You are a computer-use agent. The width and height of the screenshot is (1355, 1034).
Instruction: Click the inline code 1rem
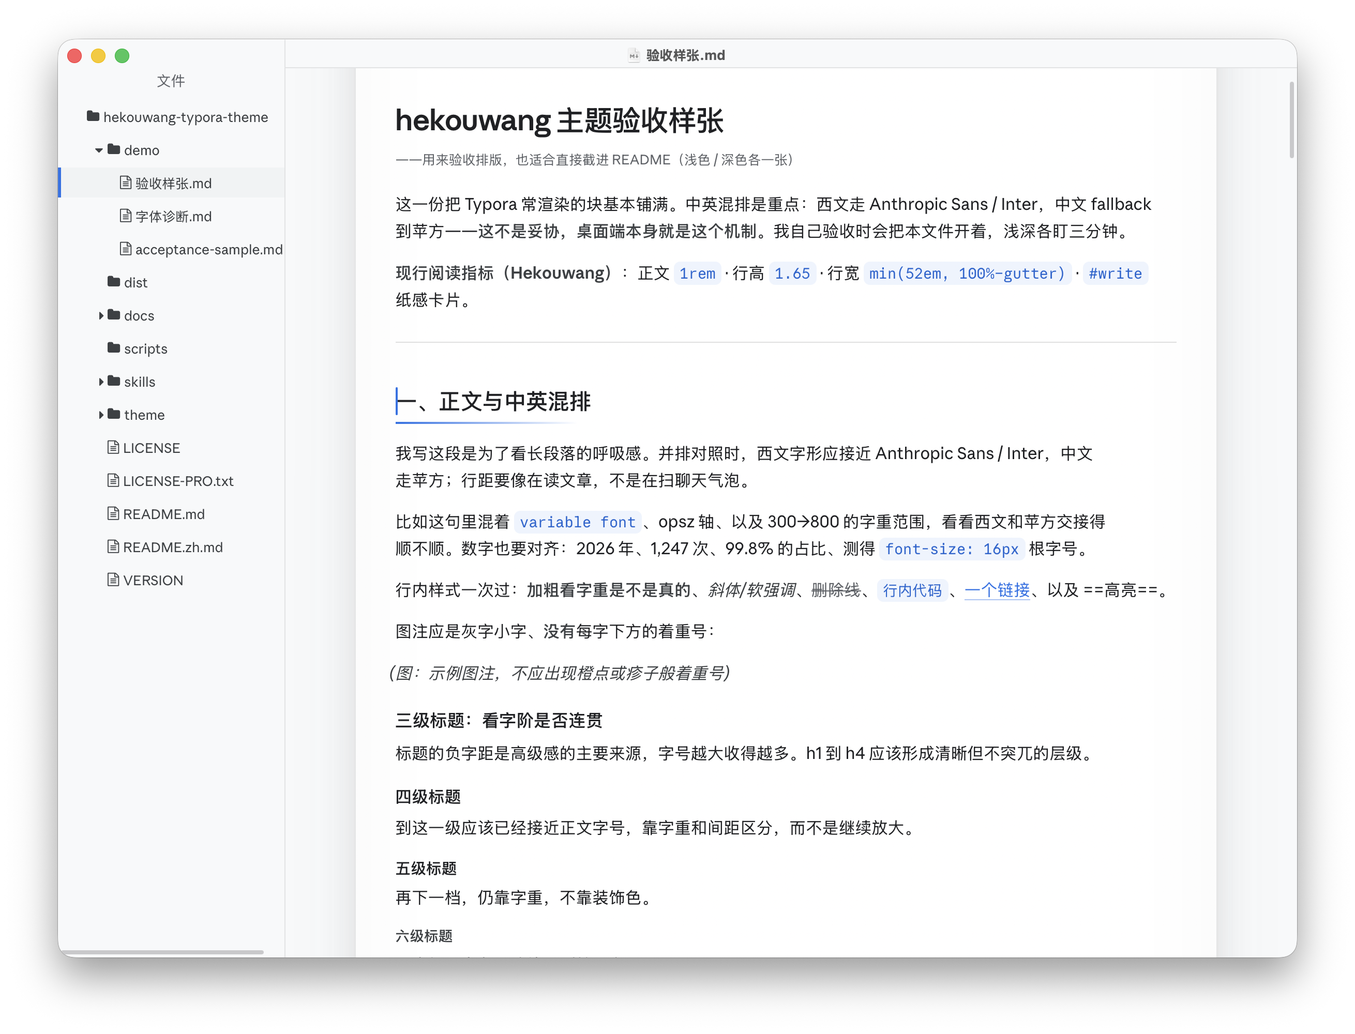pyautogui.click(x=698, y=274)
